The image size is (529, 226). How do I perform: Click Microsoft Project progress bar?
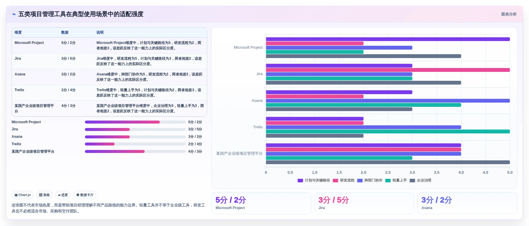135,122
